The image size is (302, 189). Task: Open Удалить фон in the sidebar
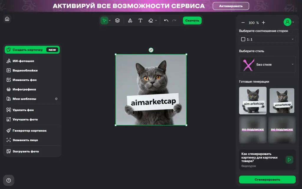coord(22,110)
